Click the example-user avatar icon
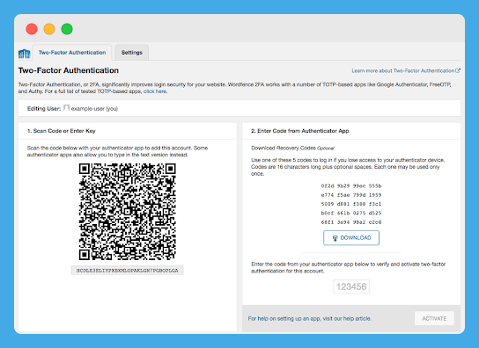This screenshot has height=348, width=479. [x=66, y=108]
